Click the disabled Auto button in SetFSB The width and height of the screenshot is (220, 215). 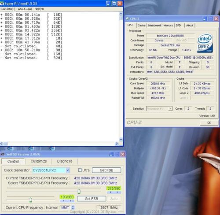[114, 199]
